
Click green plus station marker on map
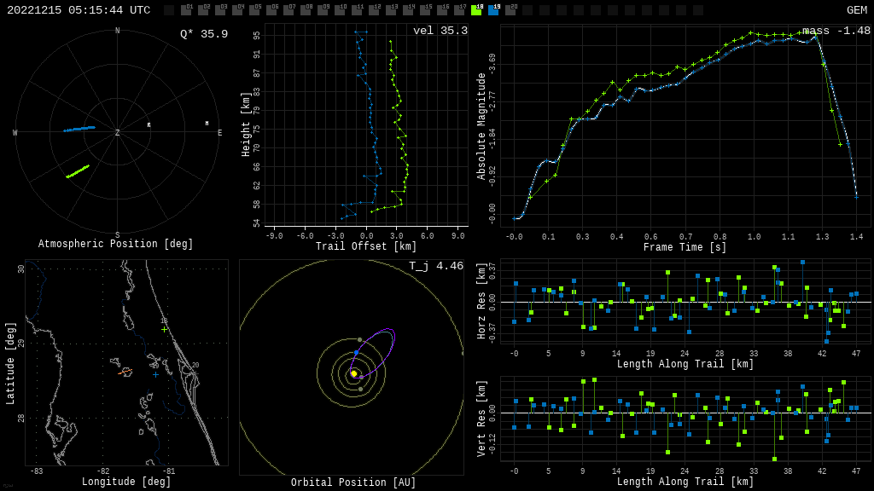[x=164, y=329]
